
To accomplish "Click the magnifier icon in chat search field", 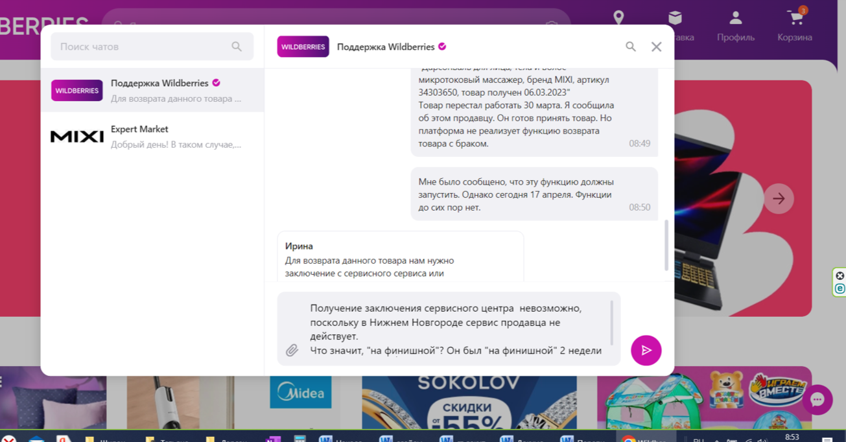I will [236, 46].
